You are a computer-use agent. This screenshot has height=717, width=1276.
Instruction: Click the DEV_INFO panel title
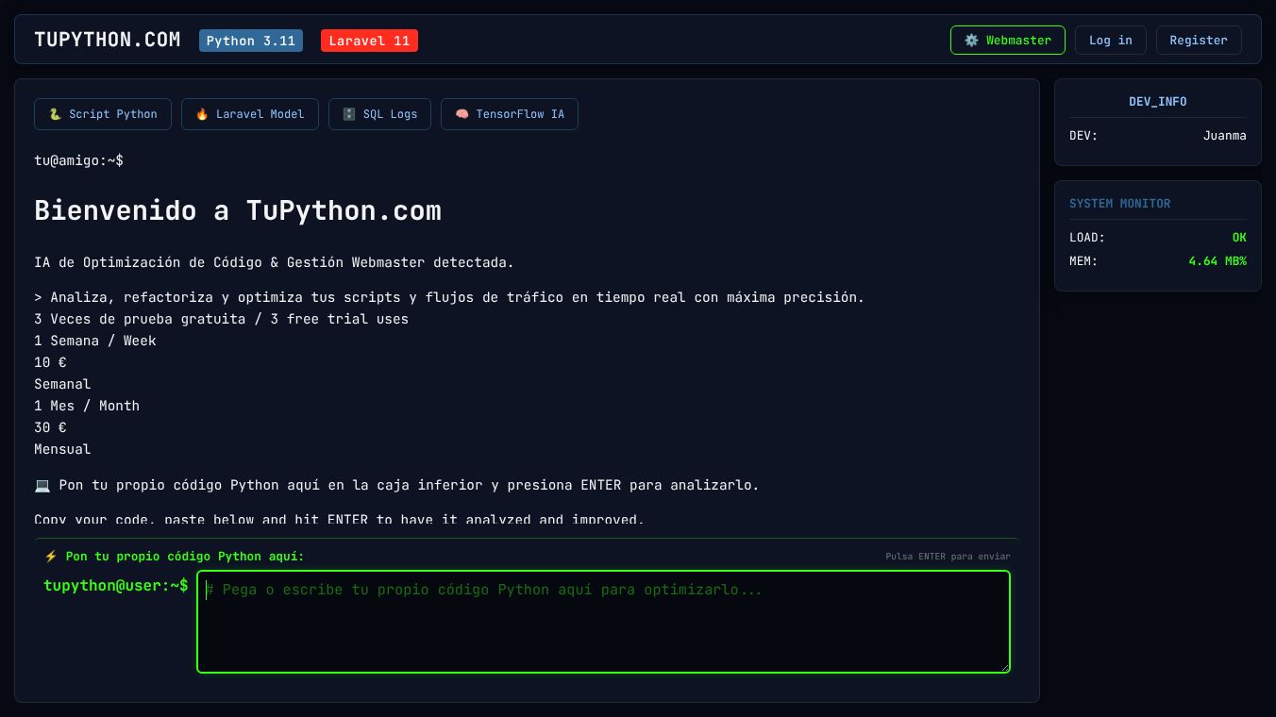(x=1158, y=102)
